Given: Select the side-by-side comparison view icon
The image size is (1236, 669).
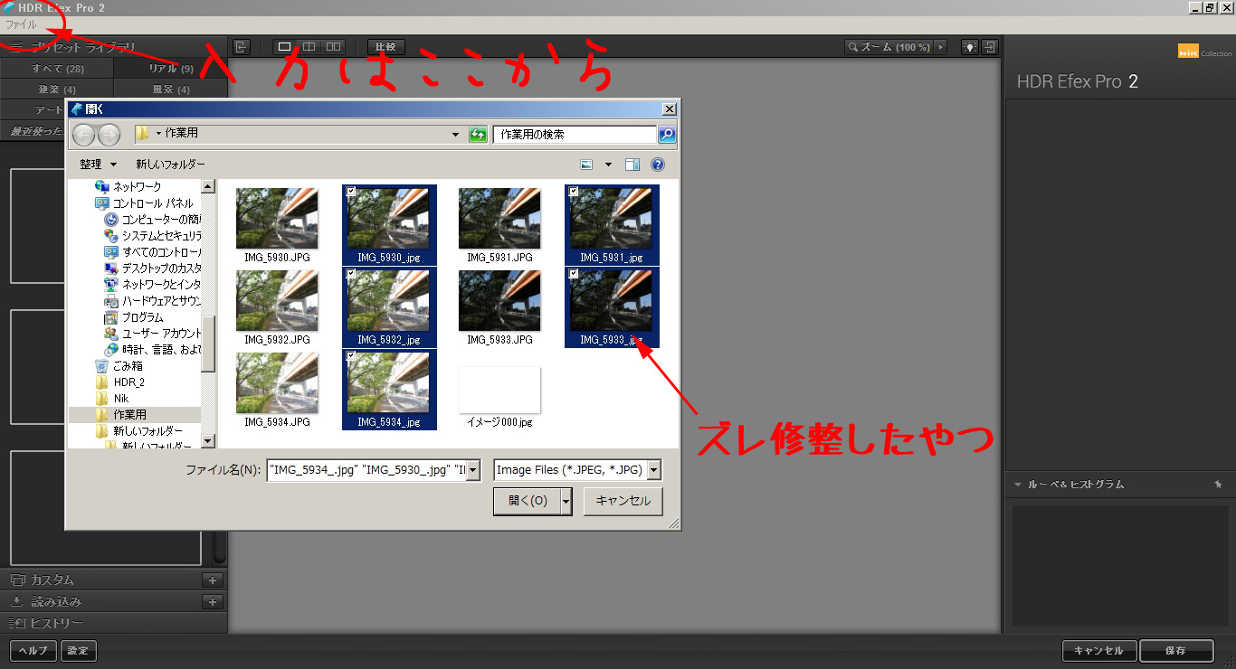Looking at the screenshot, I should [x=333, y=45].
